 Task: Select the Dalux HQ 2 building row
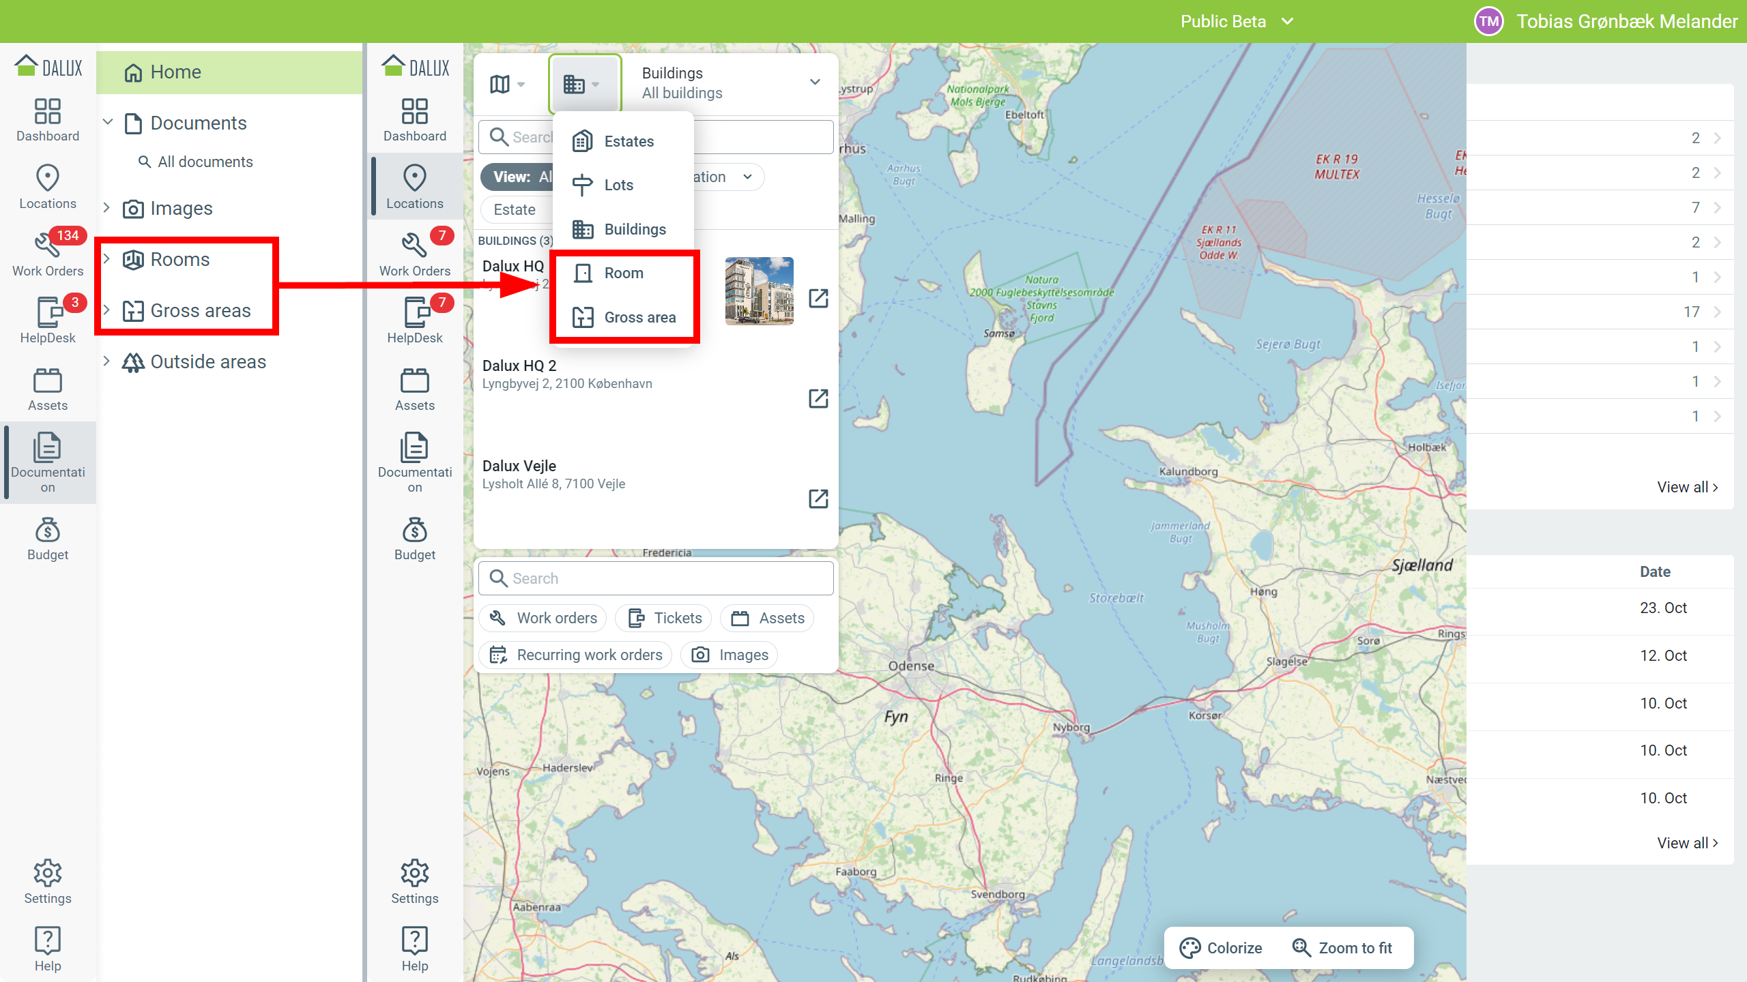(x=655, y=398)
